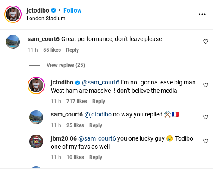The height and width of the screenshot is (169, 213).
Task: Open sam_court6's avatar on the reply comment
Action: (36, 117)
